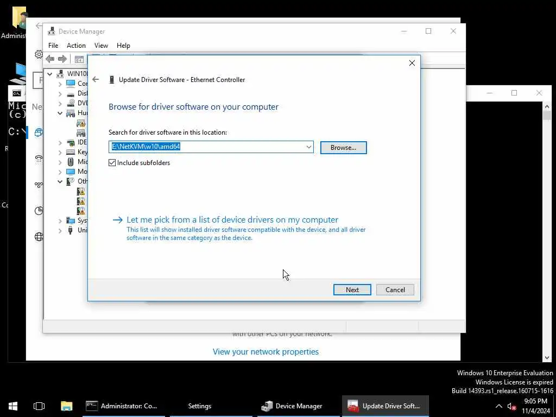Collapse the WIN10 root computer node
Screen dimensions: 556x417
coord(50,74)
